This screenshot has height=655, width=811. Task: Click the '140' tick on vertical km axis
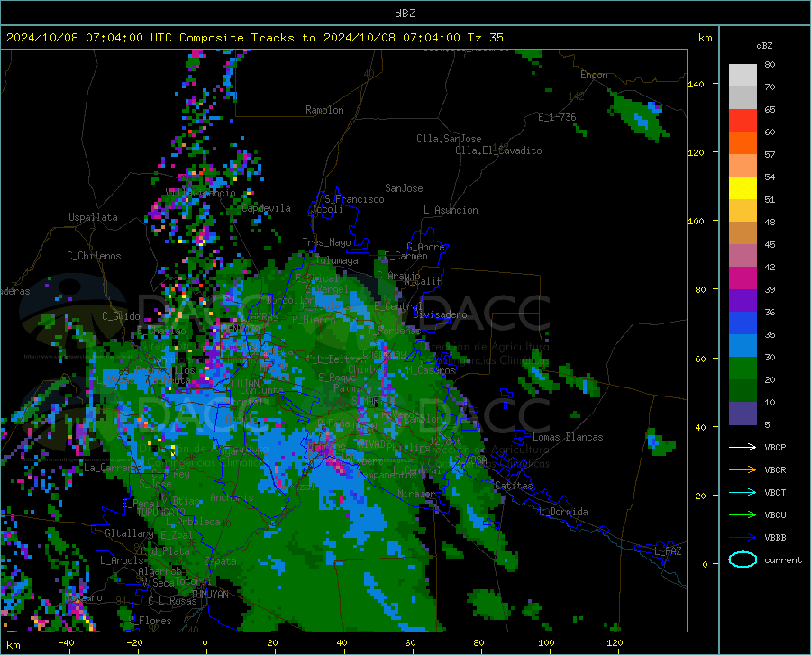pyautogui.click(x=696, y=84)
